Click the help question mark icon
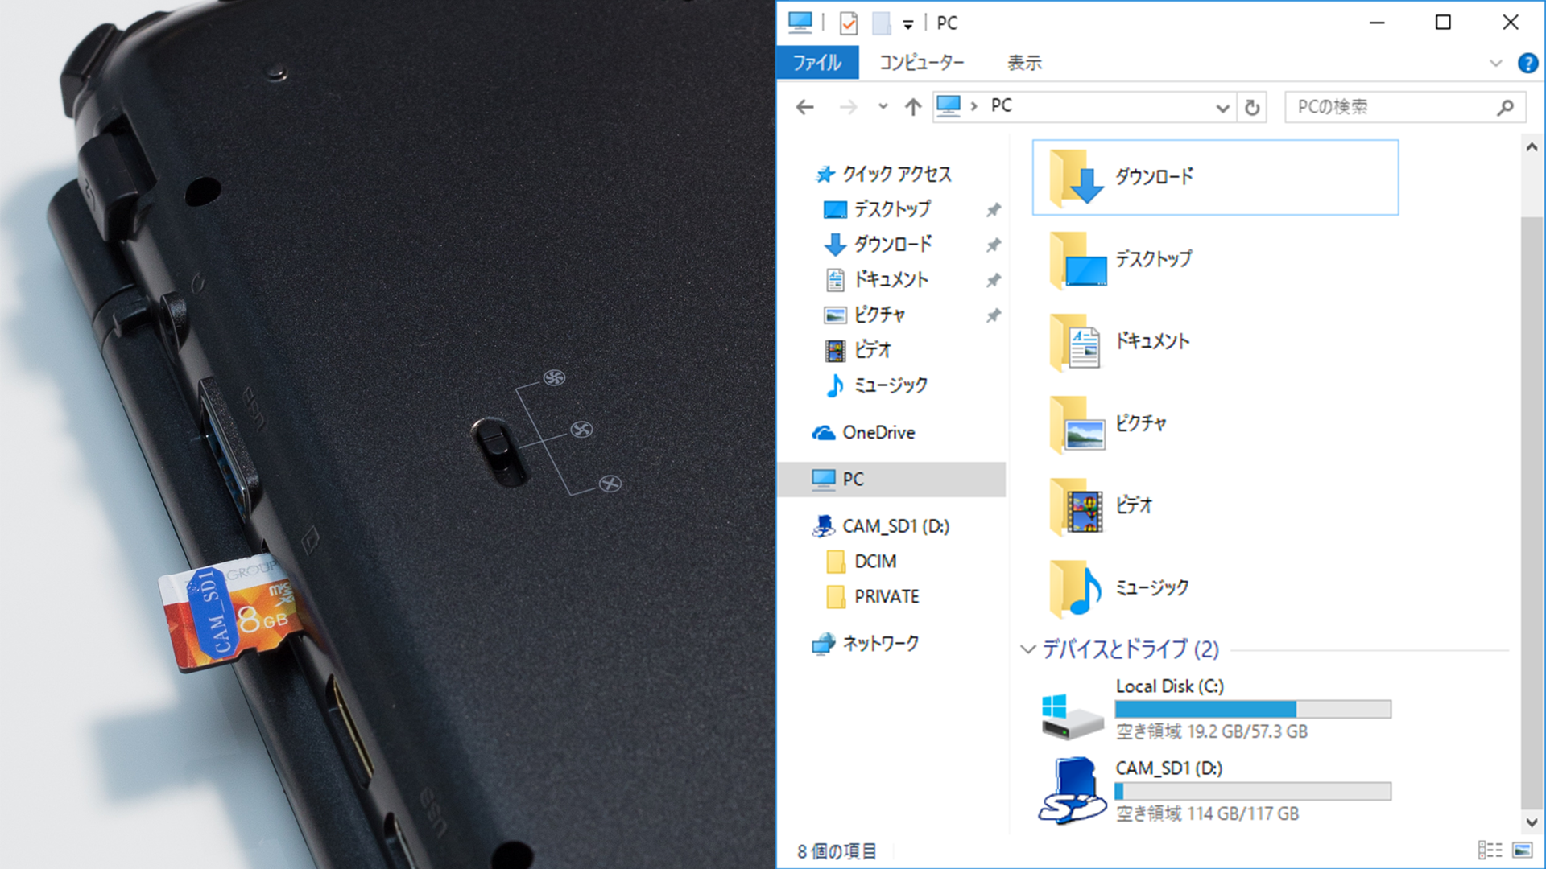 point(1527,63)
